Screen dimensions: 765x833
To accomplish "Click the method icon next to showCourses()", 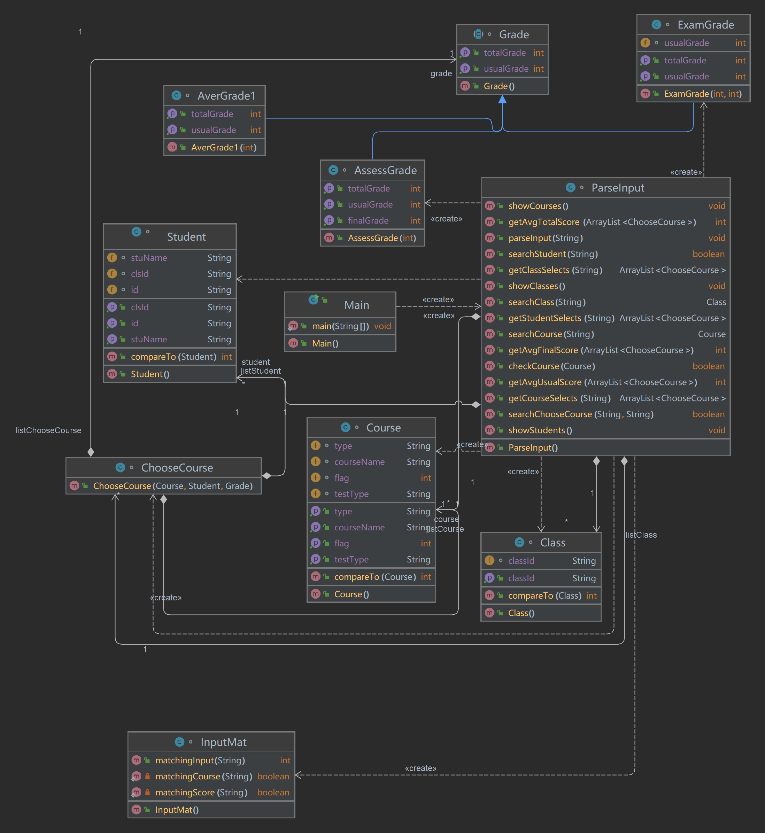I will click(x=489, y=206).
